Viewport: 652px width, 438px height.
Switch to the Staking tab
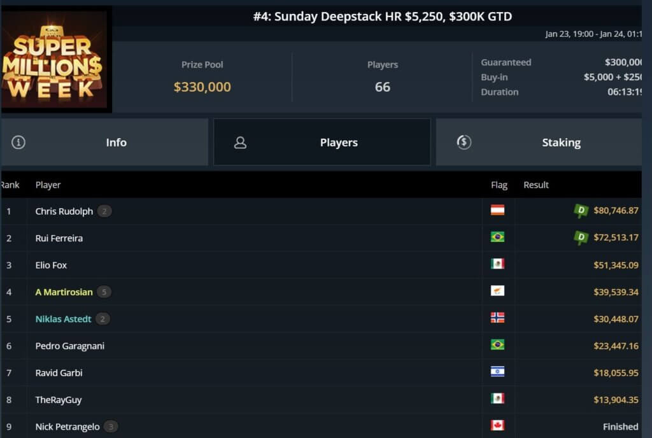point(562,142)
